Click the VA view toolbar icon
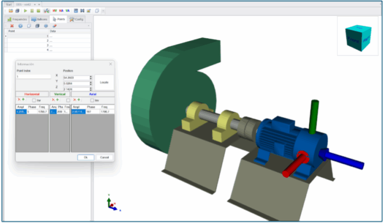 67,11
